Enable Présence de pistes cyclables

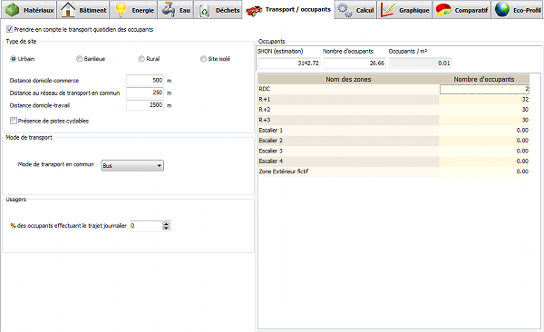pyautogui.click(x=14, y=121)
